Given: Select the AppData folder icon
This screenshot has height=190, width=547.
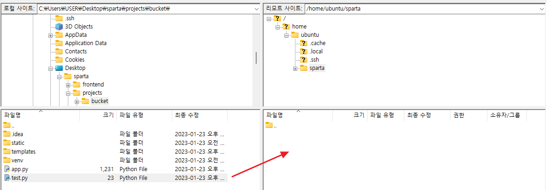Looking at the screenshot, I should pos(59,35).
